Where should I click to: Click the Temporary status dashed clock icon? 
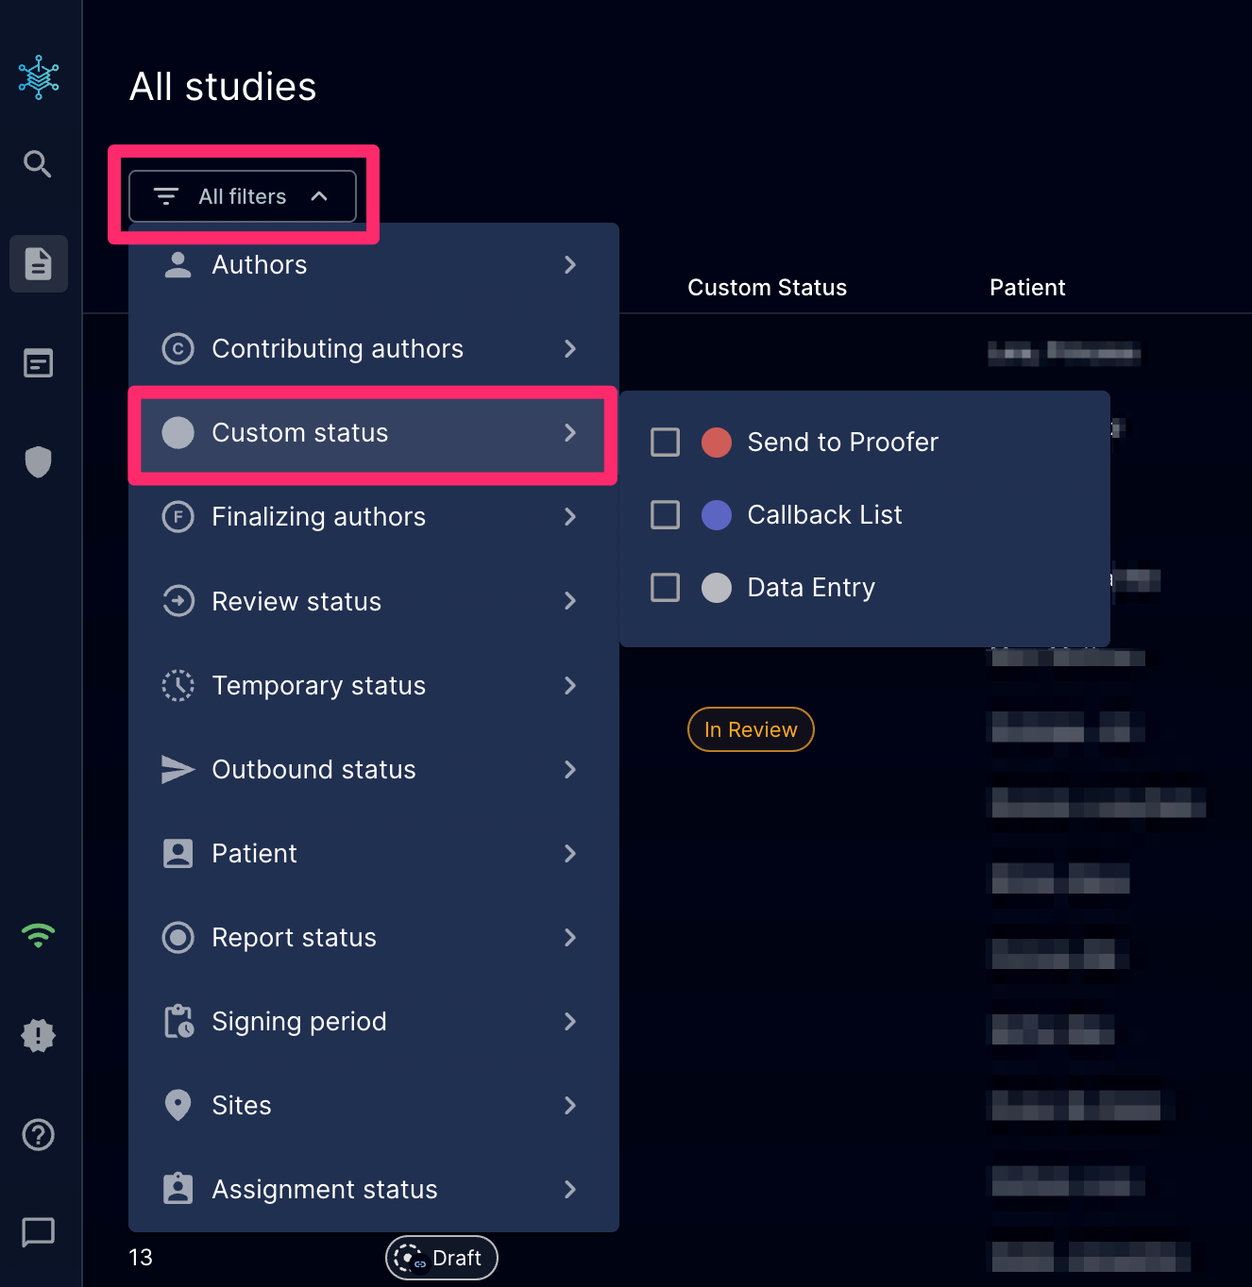[178, 685]
